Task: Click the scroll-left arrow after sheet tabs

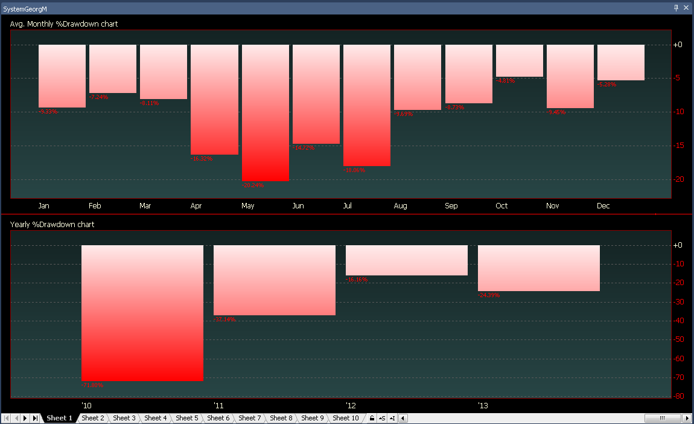Action: [403, 418]
